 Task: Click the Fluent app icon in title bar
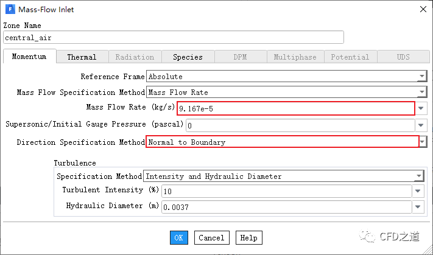point(10,9)
